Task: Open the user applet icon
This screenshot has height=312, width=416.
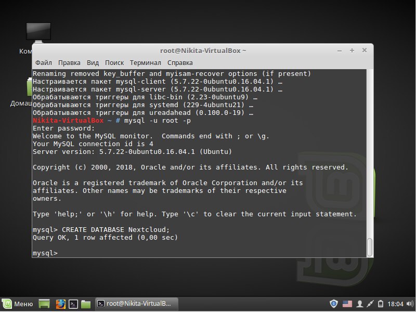Action: [360, 304]
